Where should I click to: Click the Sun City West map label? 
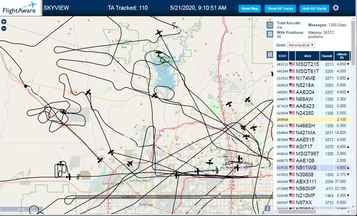pos(139,181)
